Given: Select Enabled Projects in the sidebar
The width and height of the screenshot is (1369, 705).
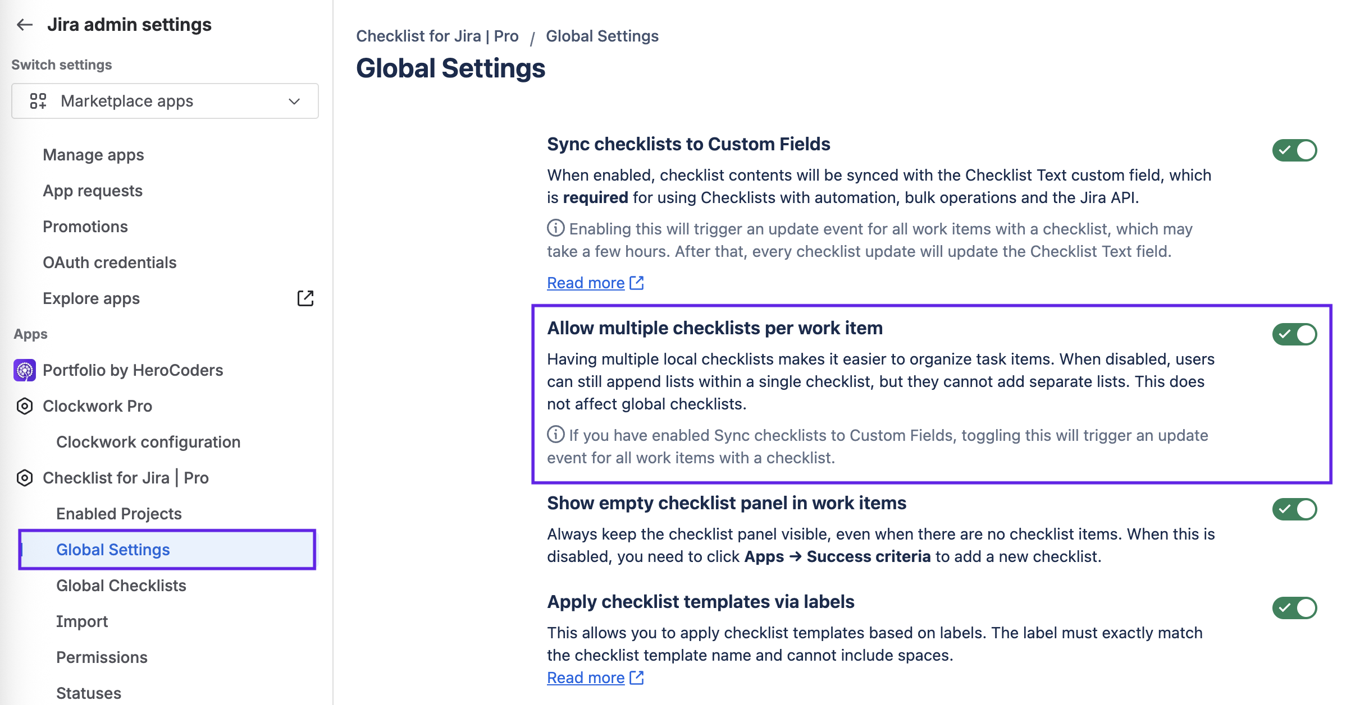Looking at the screenshot, I should pos(119,514).
